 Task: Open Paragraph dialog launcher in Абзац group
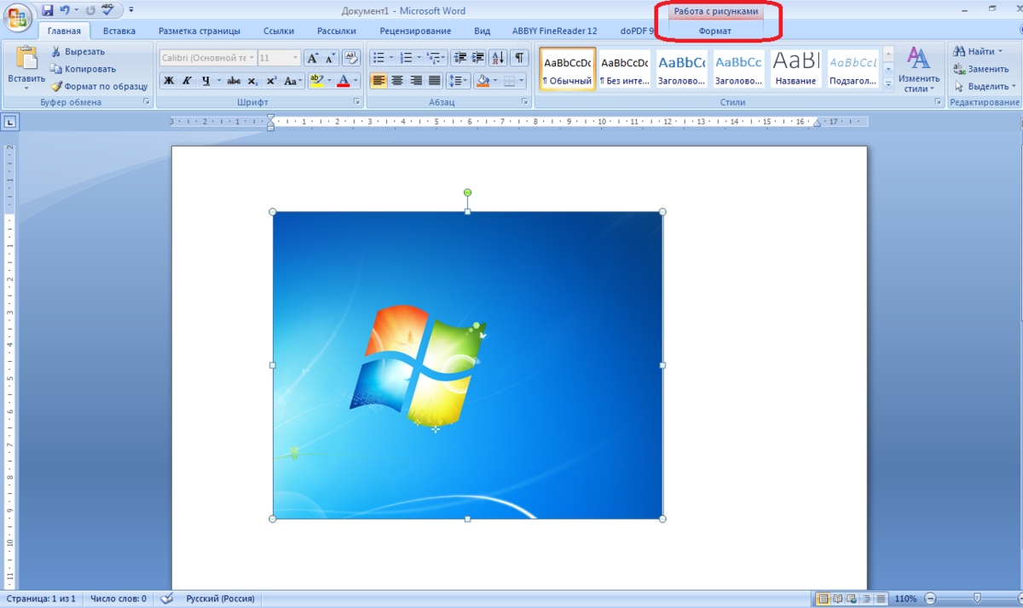(x=525, y=101)
